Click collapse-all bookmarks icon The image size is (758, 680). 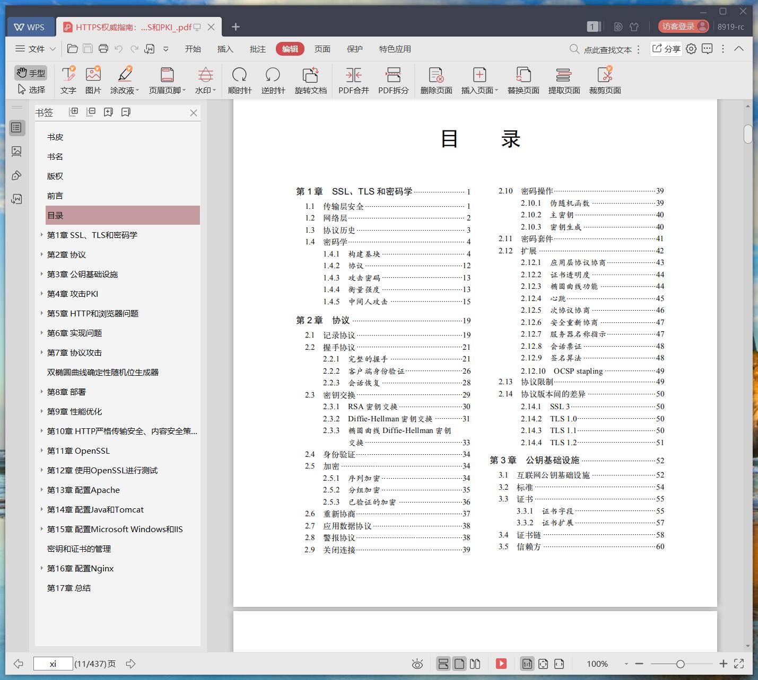(x=91, y=112)
